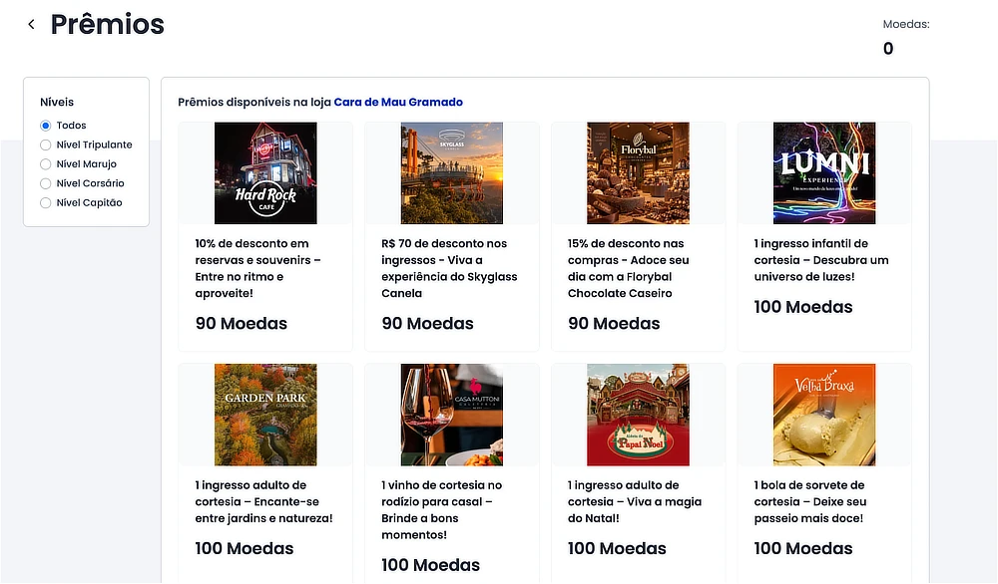
Task: Click the Moedas balance value 0
Action: [888, 48]
